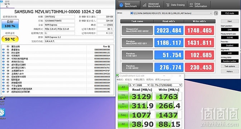Image resolution: width=241 pixels, height=129 pixels.
Task: Click the 3129 Seq Q32T1 read value
Action: coord(142,96)
